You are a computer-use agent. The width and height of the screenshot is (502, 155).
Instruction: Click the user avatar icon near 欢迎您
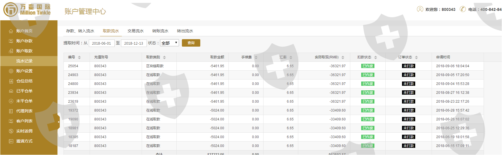coord(420,9)
